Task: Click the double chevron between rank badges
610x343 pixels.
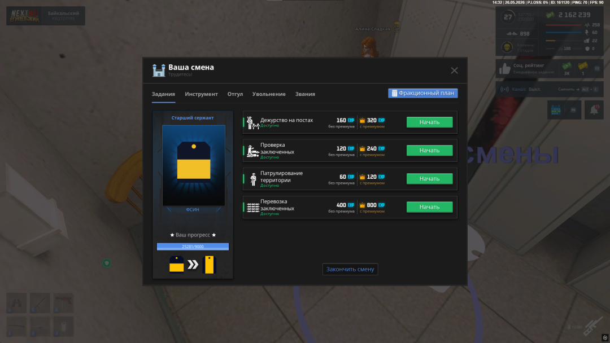Action: pos(193,265)
